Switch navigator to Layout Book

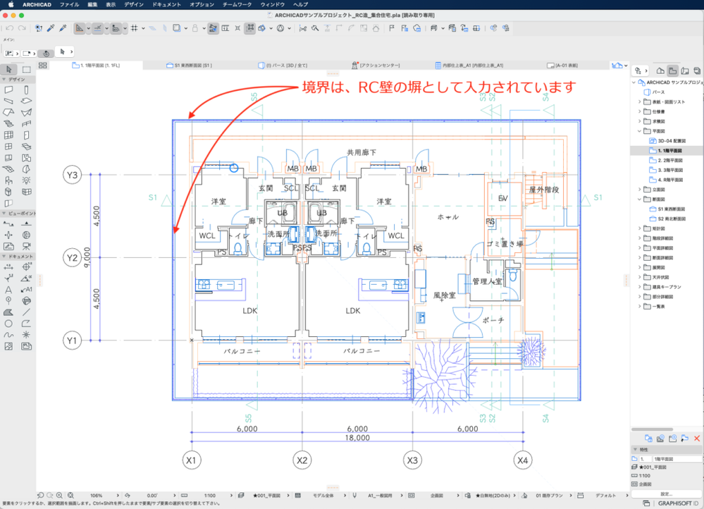[685, 70]
